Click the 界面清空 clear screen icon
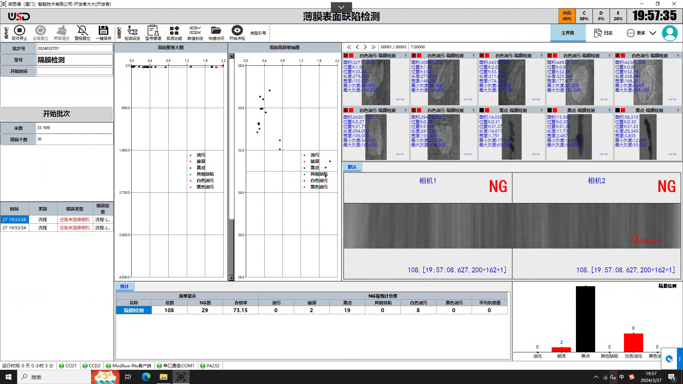 click(x=62, y=31)
